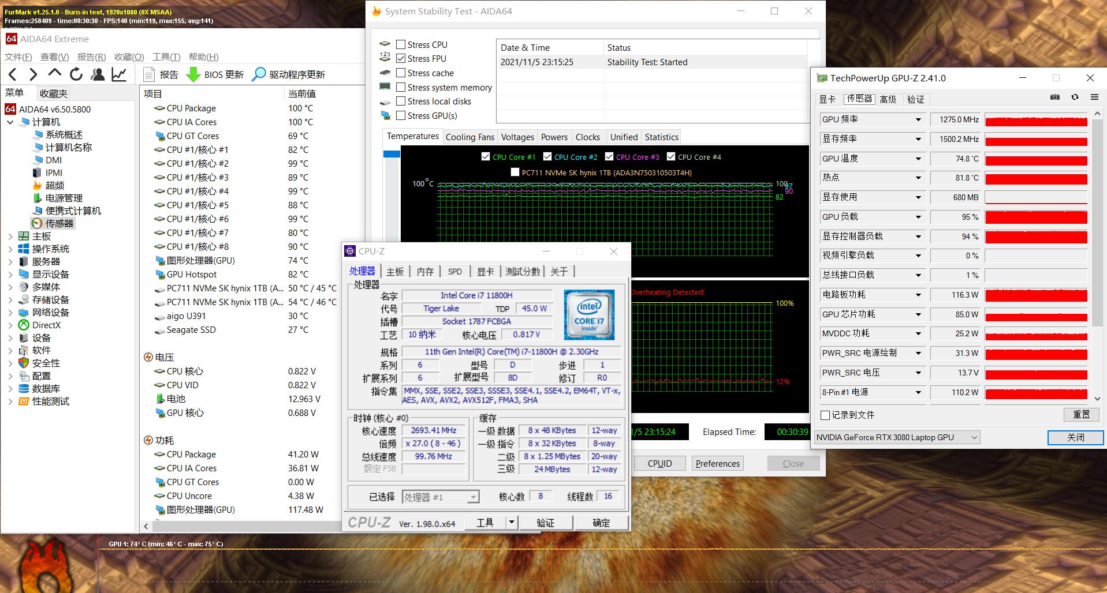Click 验证 button in CPU-Z
The height and width of the screenshot is (593, 1107).
point(546,523)
